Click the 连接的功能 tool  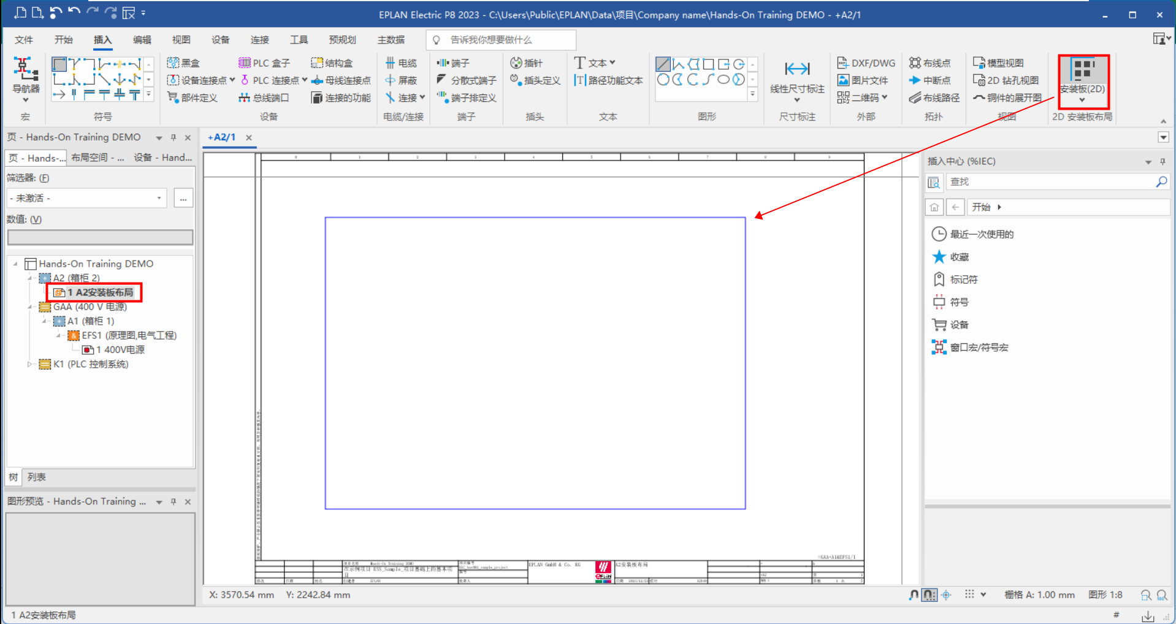(341, 97)
